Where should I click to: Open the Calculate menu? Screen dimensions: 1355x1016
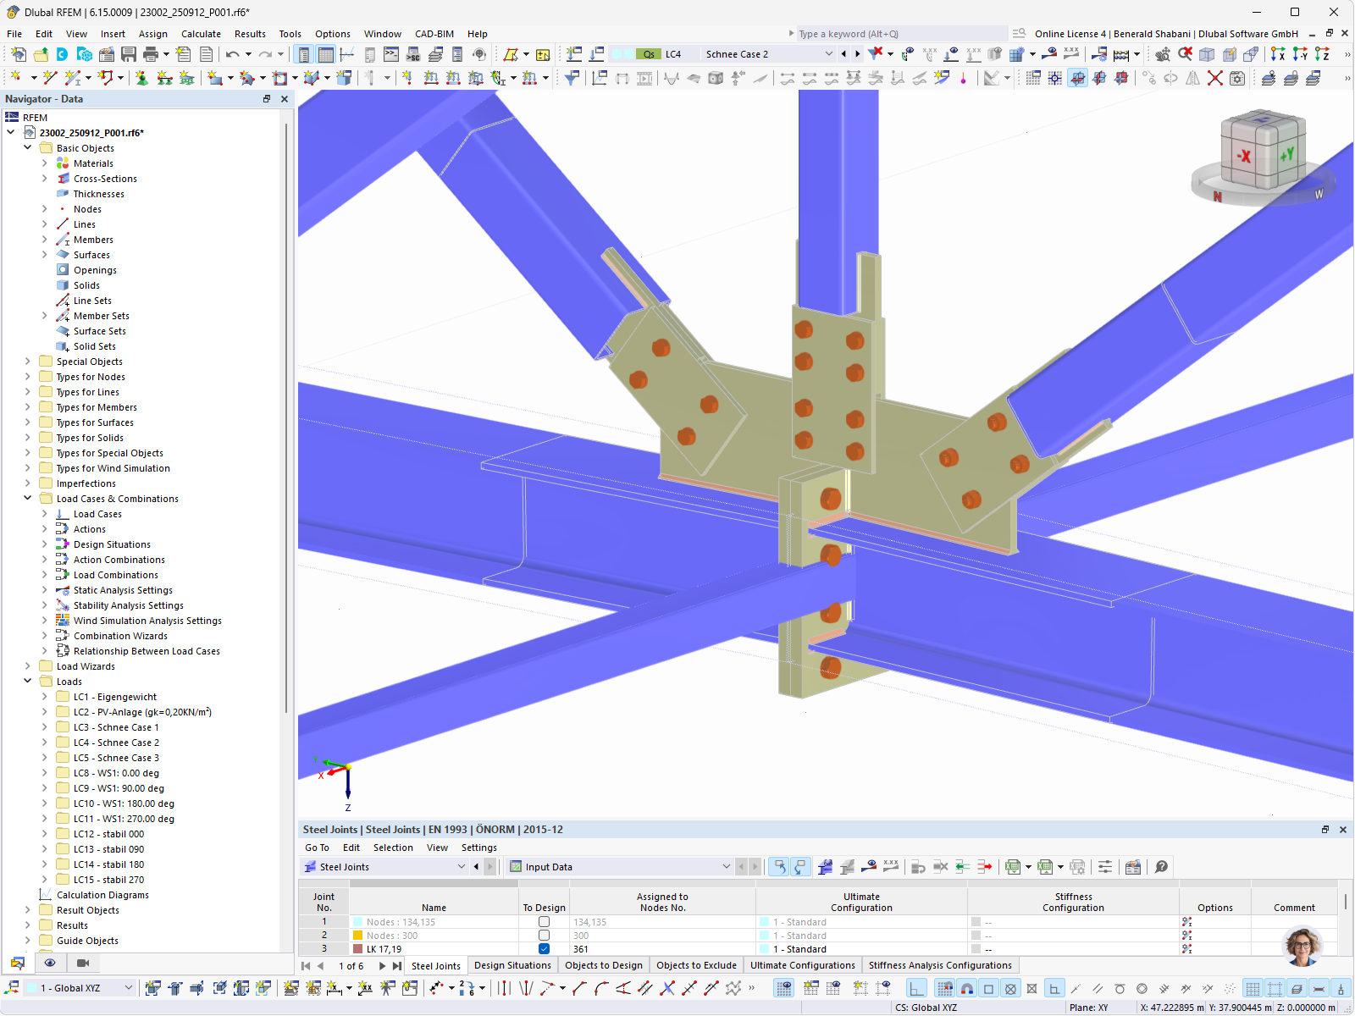(x=201, y=34)
